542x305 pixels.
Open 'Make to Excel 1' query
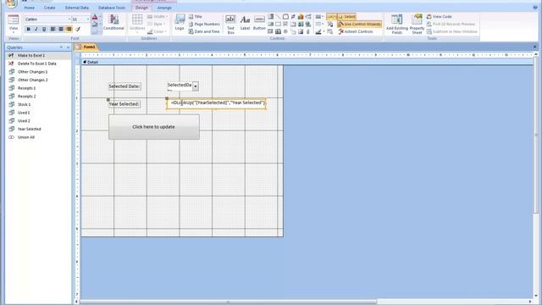[x=31, y=55]
